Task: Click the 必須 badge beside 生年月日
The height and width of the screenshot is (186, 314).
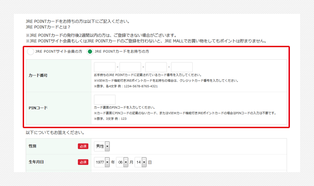Action: (83, 162)
